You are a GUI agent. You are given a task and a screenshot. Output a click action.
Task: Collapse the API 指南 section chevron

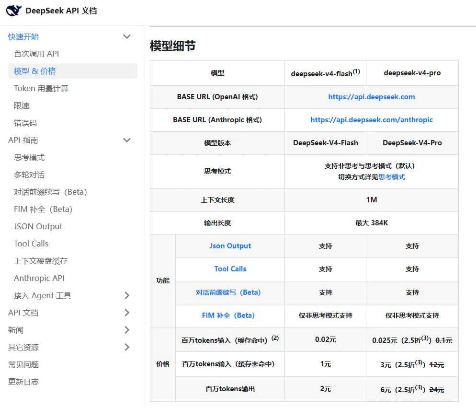point(127,140)
